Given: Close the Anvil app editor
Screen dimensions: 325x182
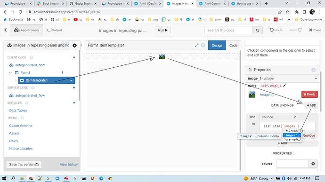Looking at the screenshot, I should click(x=315, y=30).
